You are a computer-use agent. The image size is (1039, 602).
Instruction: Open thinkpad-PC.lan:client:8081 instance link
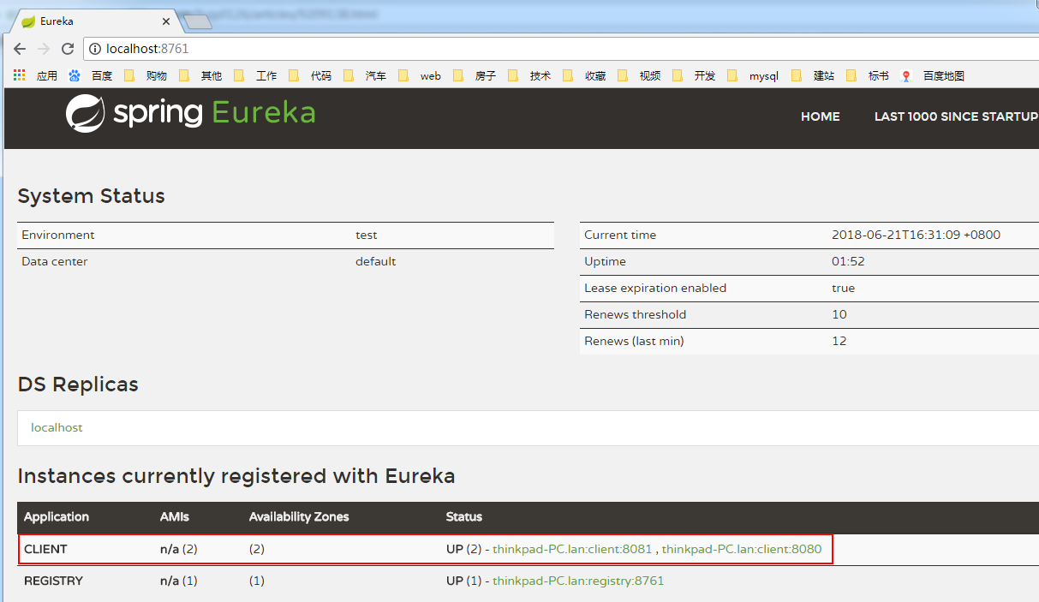(x=572, y=549)
